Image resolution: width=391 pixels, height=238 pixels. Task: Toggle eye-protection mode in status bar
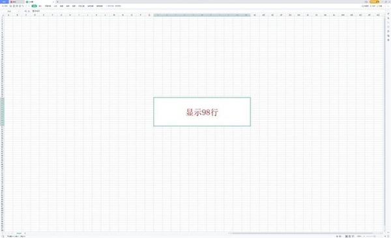click(337, 236)
